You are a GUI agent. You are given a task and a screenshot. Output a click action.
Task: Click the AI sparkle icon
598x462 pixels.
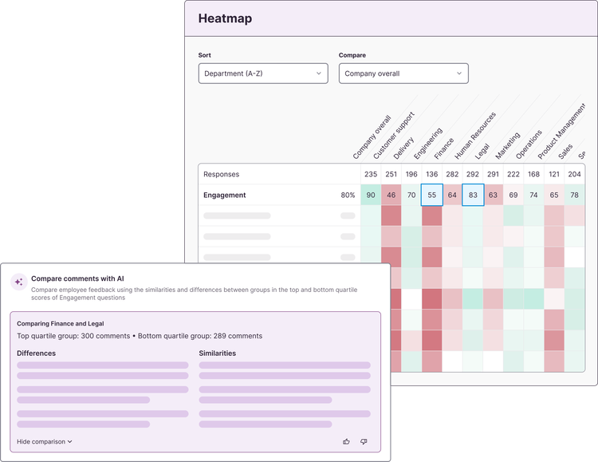pyautogui.click(x=19, y=282)
